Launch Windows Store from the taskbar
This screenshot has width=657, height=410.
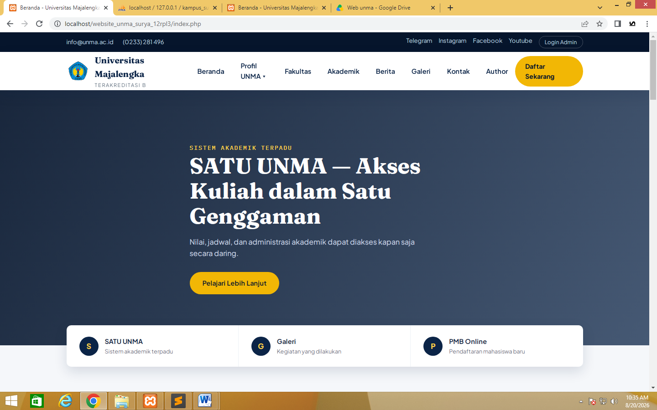pos(37,401)
